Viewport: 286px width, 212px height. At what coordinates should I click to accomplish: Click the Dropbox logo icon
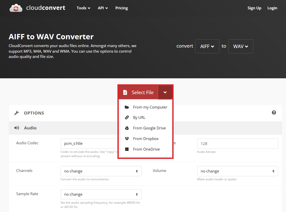tap(127, 138)
